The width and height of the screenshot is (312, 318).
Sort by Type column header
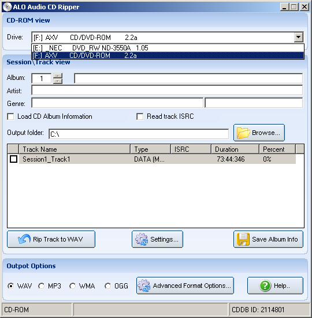(x=151, y=149)
